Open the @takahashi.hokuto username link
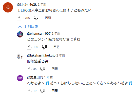 coord(41,56)
